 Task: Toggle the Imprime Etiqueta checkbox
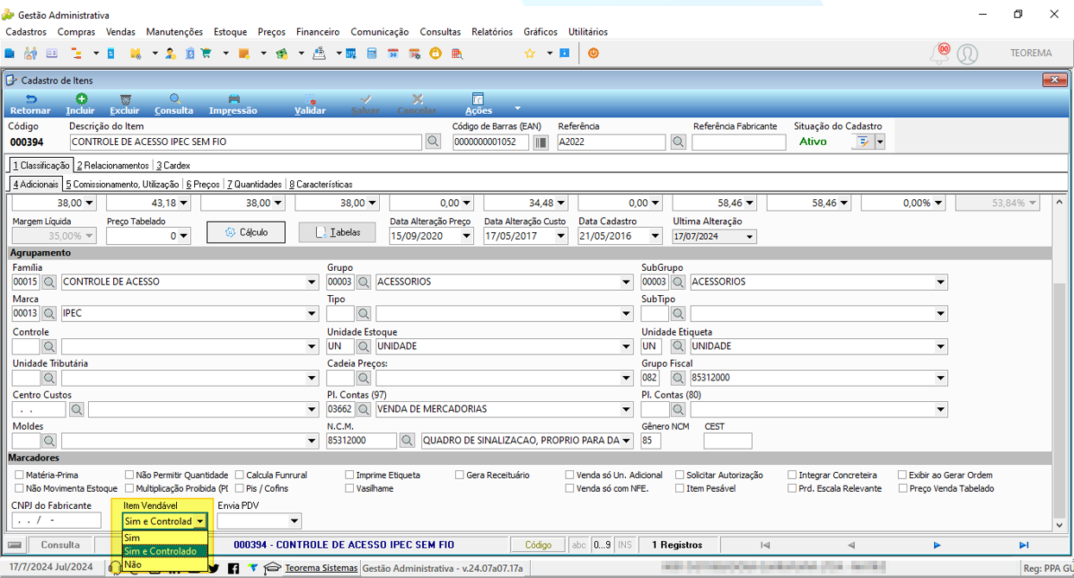coord(350,475)
